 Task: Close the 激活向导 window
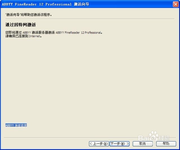176,4
